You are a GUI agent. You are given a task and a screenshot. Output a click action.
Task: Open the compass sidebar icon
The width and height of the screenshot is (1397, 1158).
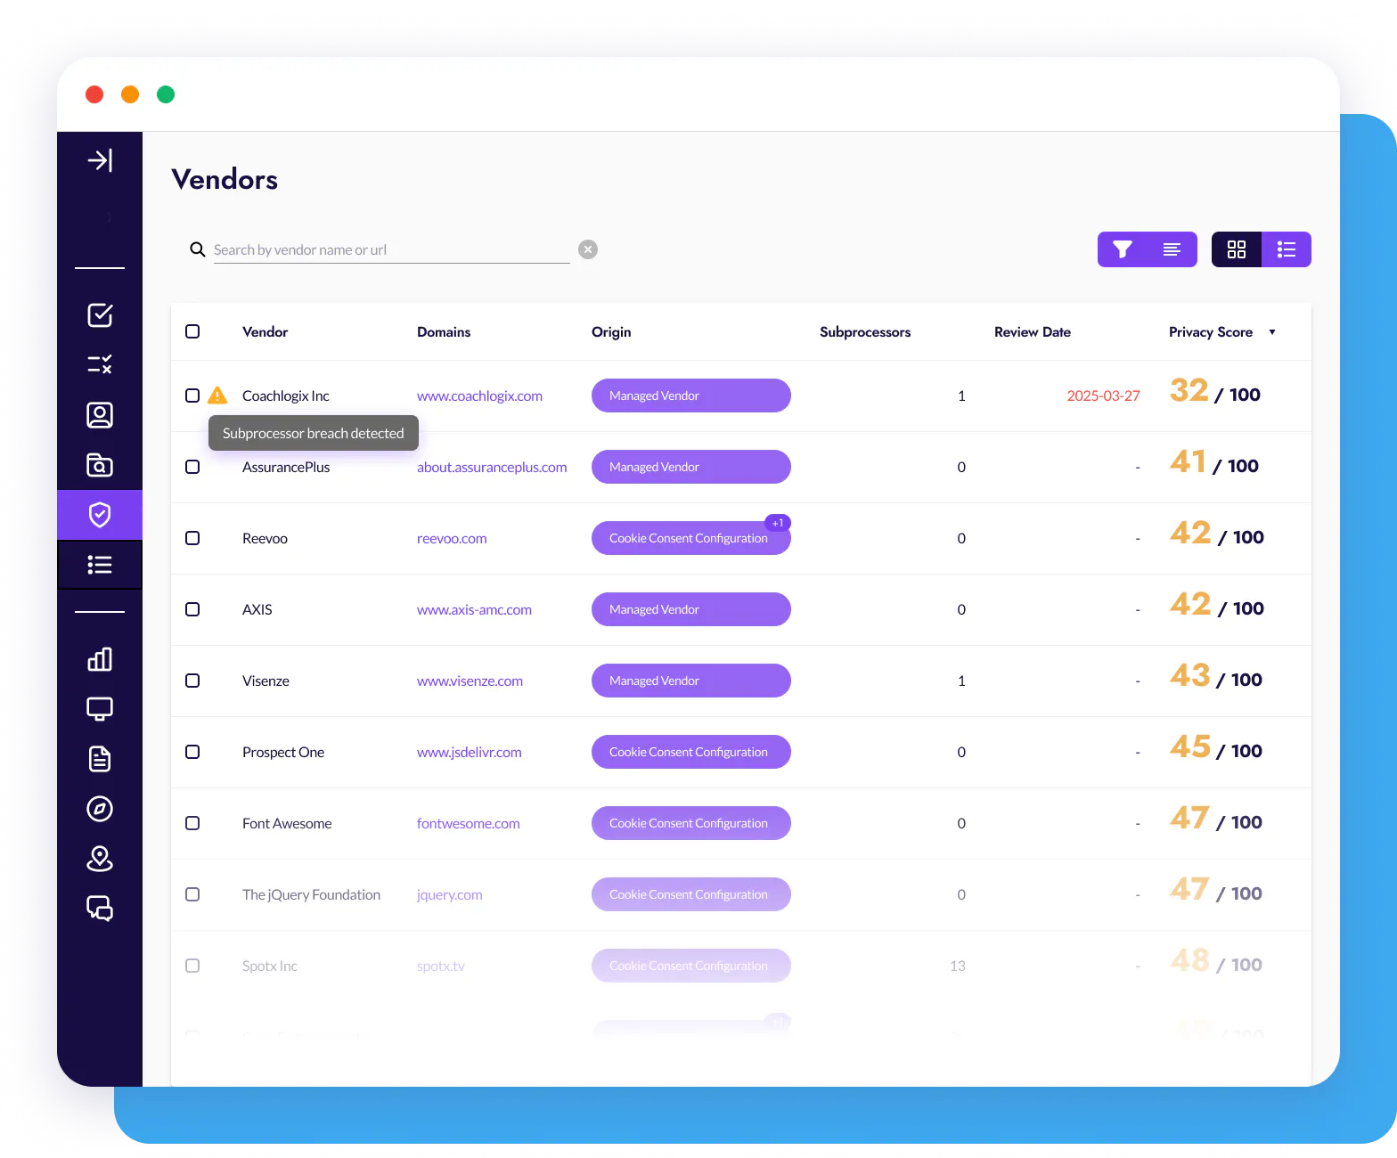point(100,809)
